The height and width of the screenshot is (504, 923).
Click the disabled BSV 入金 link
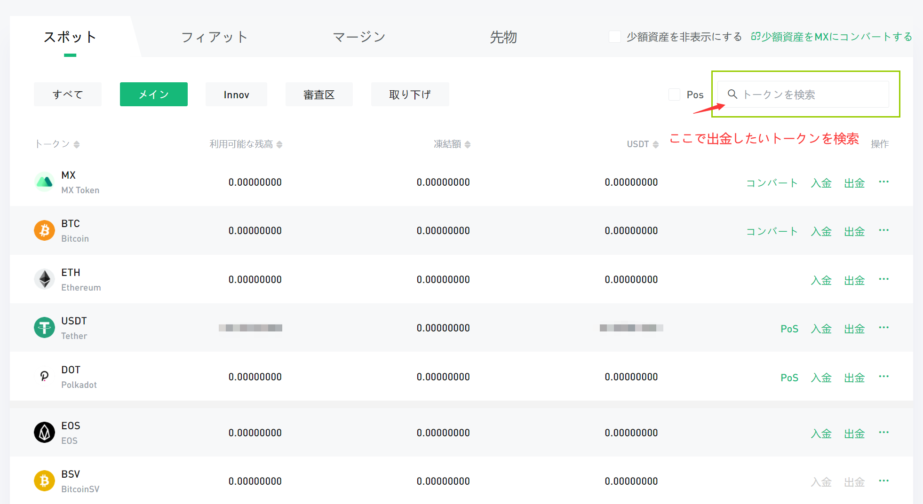coord(821,482)
